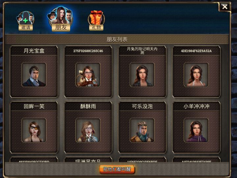
Task: Click the 酥酥雨 name label
Action: tap(88, 106)
